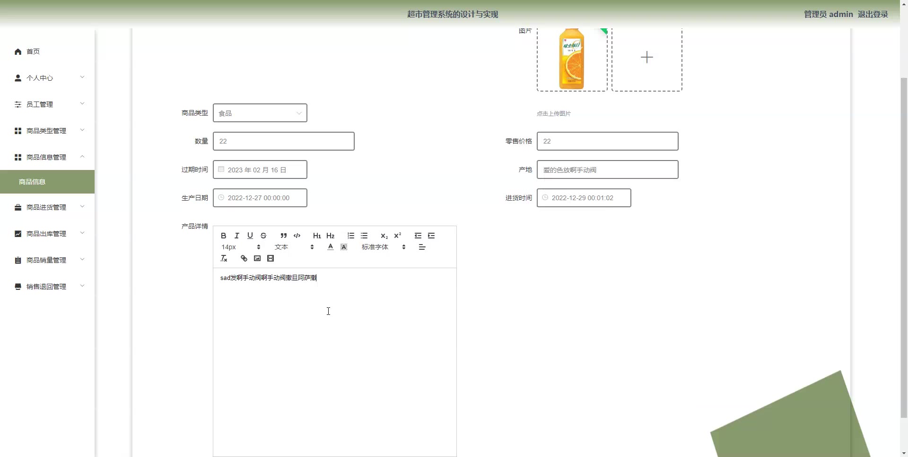Clear text formatting in the editor

[224, 258]
